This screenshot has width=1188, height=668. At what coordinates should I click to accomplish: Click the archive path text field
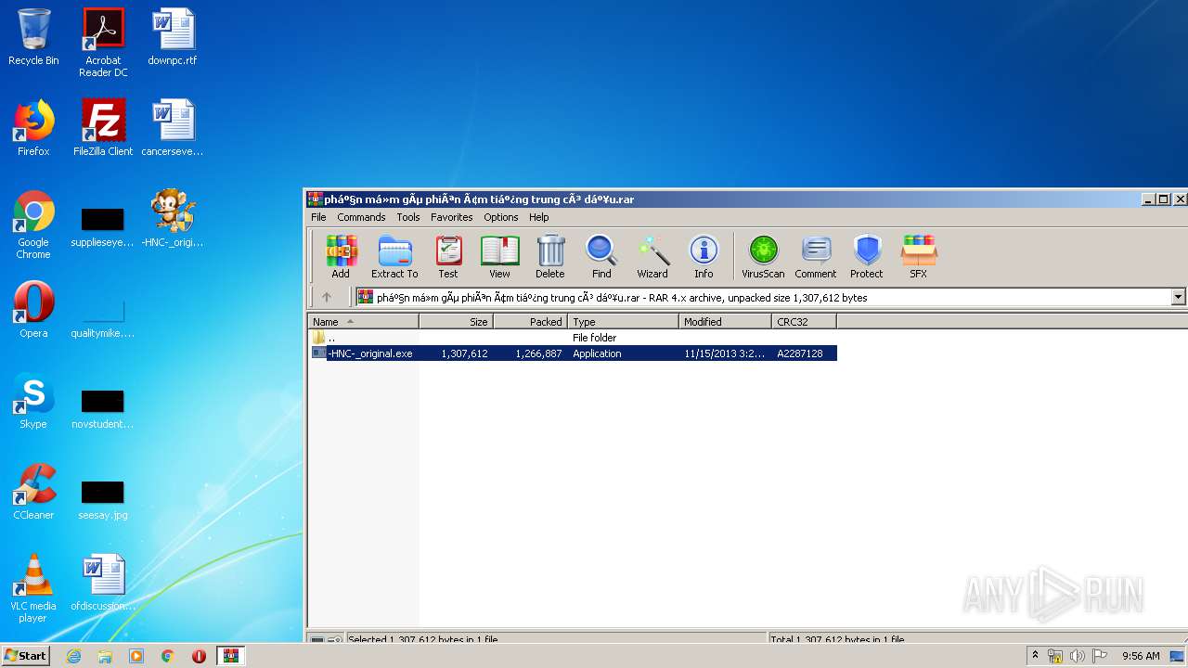pos(762,297)
